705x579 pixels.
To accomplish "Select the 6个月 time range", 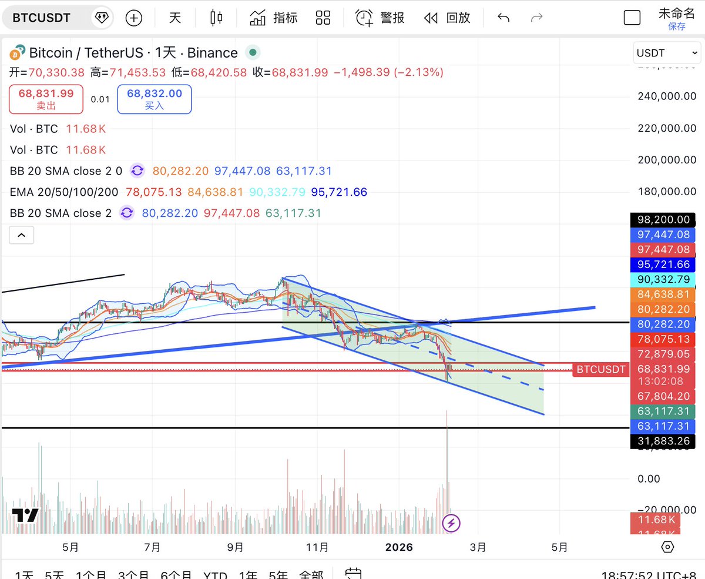I will (x=176, y=575).
